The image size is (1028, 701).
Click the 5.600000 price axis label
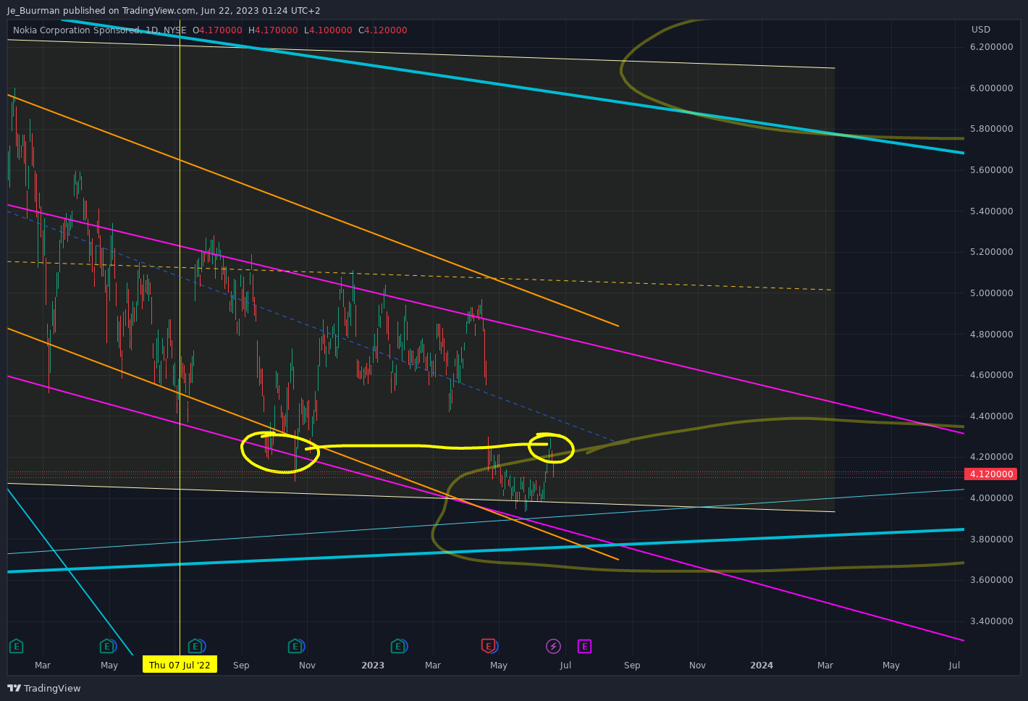991,170
